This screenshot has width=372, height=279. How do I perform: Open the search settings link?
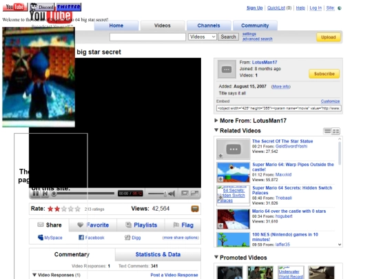click(249, 34)
